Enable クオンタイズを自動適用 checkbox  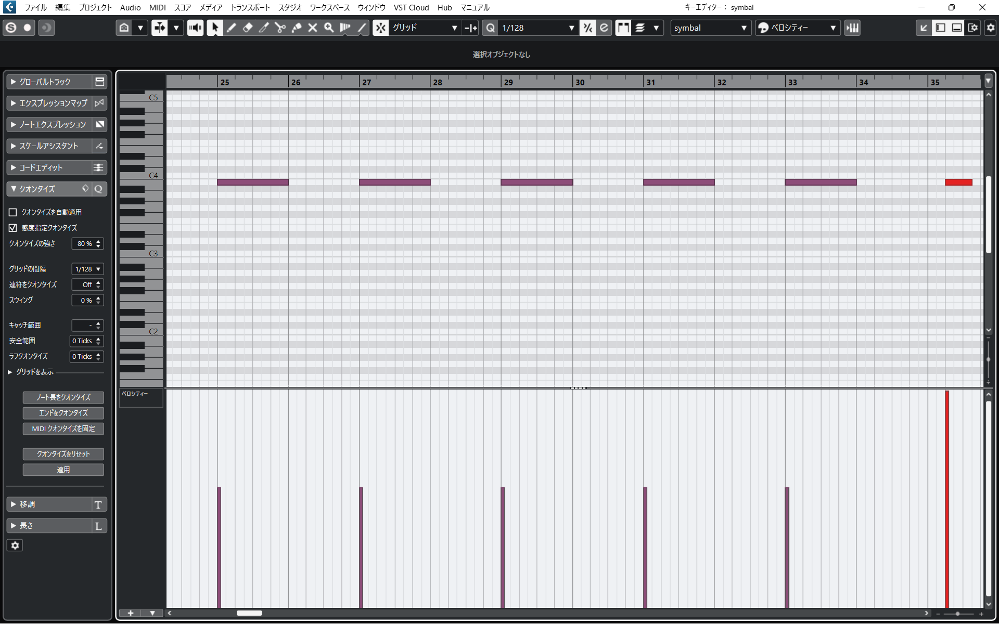(13, 213)
